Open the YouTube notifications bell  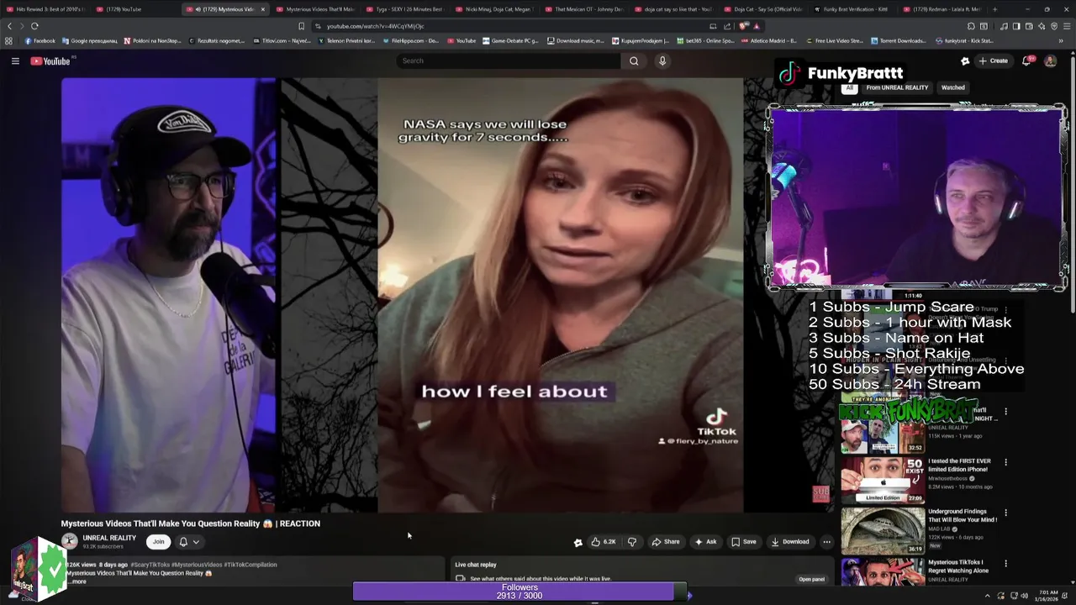(x=1026, y=60)
